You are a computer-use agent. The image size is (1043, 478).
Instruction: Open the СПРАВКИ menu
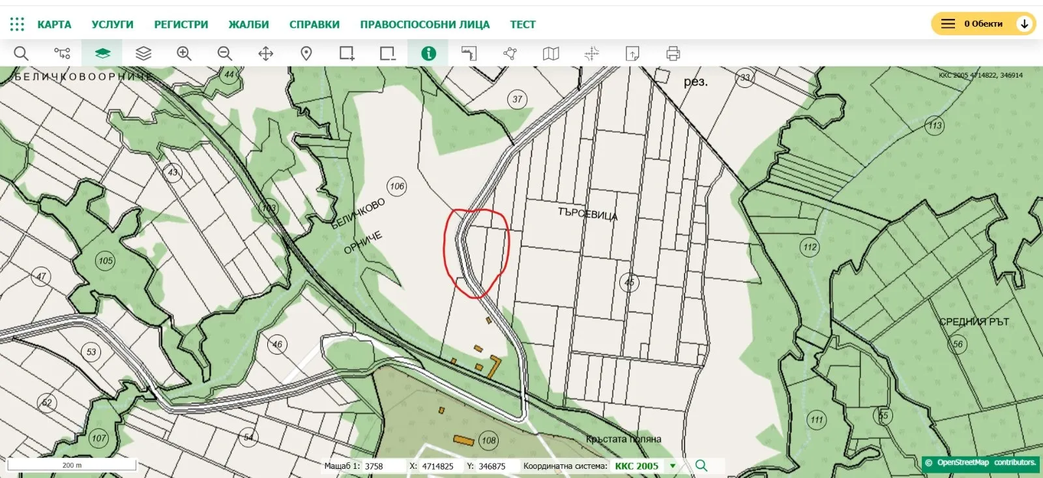point(314,24)
